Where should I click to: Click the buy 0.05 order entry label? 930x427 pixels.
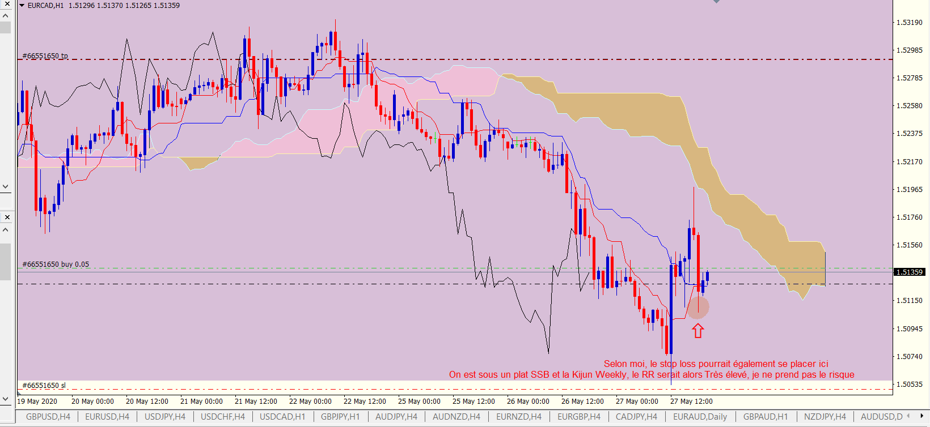tap(56, 264)
